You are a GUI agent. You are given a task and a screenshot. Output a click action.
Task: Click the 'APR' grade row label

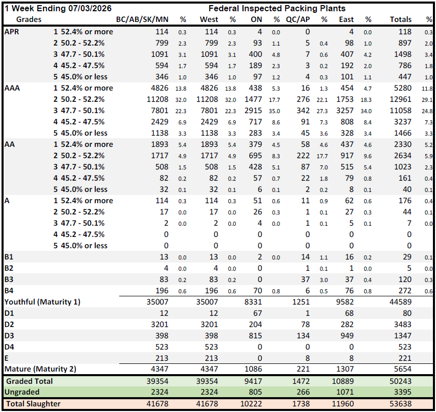(12, 32)
